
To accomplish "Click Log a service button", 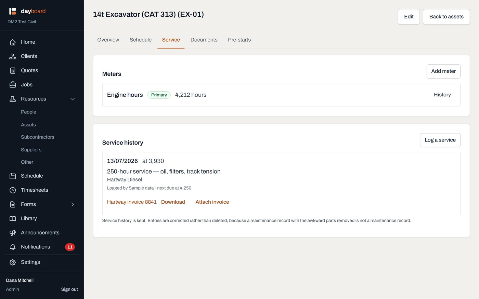I will (440, 140).
